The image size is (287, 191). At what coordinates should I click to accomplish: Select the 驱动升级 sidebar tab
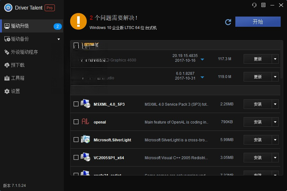coord(32,26)
